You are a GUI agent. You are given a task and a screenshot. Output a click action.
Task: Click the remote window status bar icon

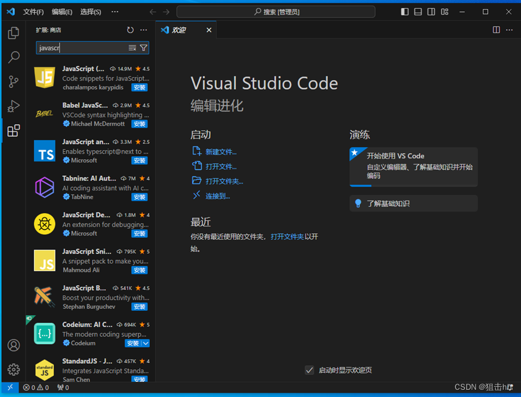[10, 387]
